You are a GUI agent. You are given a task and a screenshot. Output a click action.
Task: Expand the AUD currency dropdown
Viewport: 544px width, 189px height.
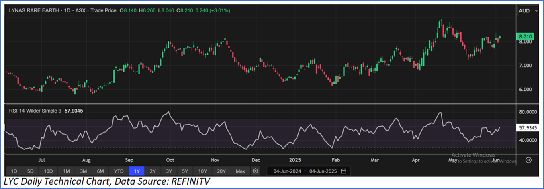[x=528, y=11]
